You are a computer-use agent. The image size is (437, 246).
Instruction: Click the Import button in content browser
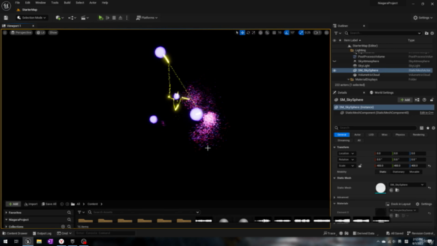tap(31, 204)
